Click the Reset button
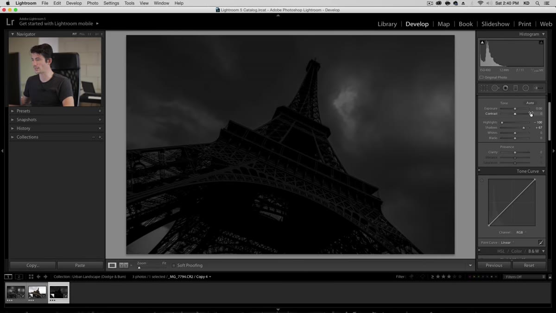The width and height of the screenshot is (556, 313). click(529, 265)
